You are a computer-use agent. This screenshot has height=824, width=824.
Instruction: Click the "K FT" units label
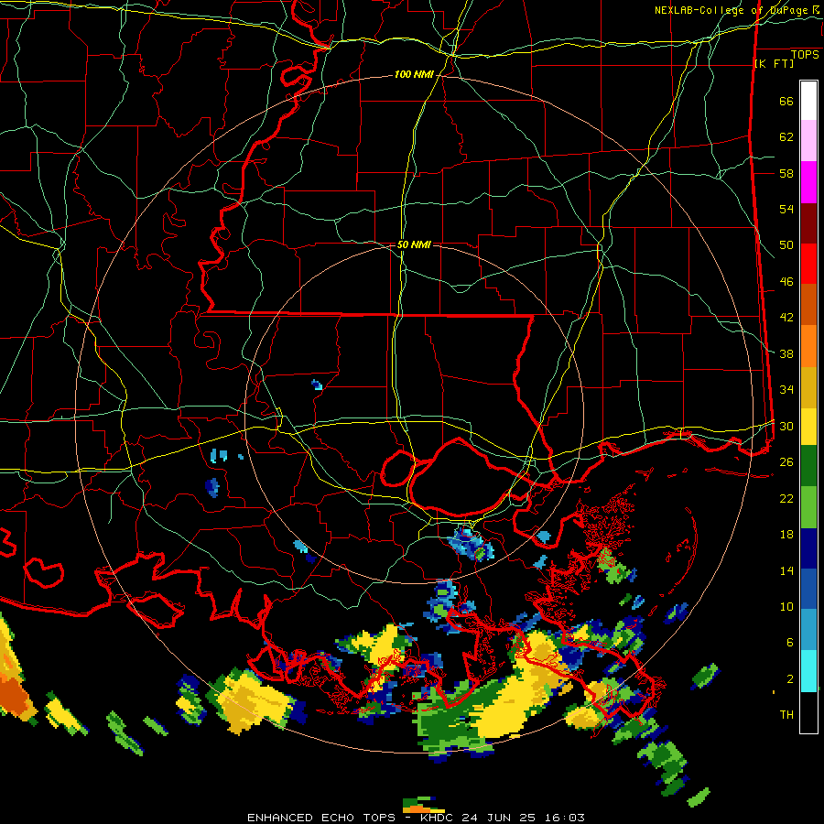tap(774, 64)
